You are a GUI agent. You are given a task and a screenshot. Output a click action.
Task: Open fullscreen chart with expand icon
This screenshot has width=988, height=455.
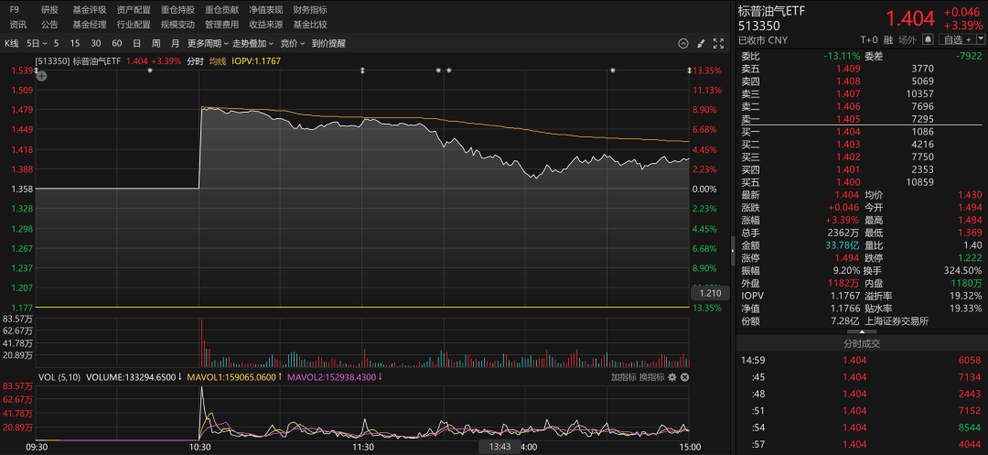pos(718,43)
